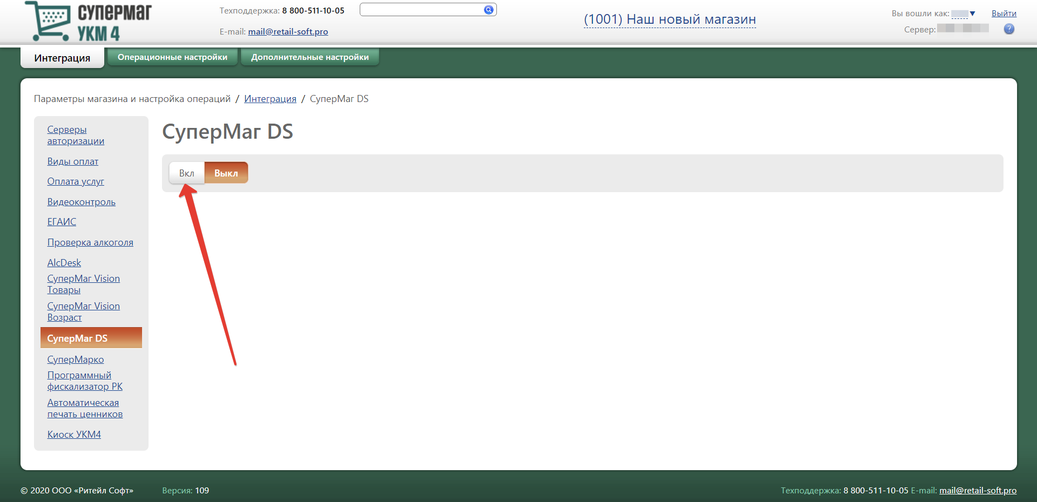Screen dimensions: 1037x502
Task: Click the Версия: 109 footer text
Action: tap(185, 490)
